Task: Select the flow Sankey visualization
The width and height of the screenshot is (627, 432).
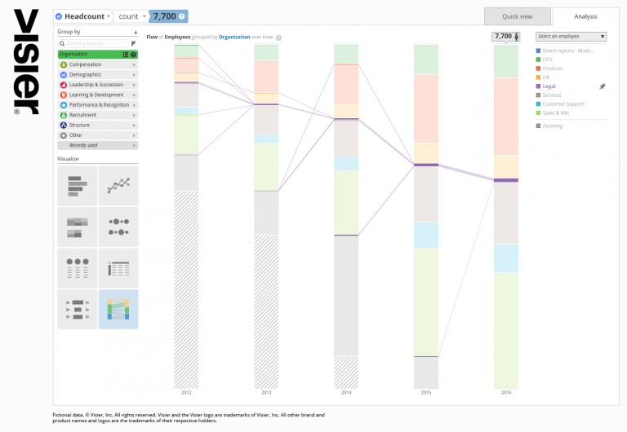Action: [118, 309]
